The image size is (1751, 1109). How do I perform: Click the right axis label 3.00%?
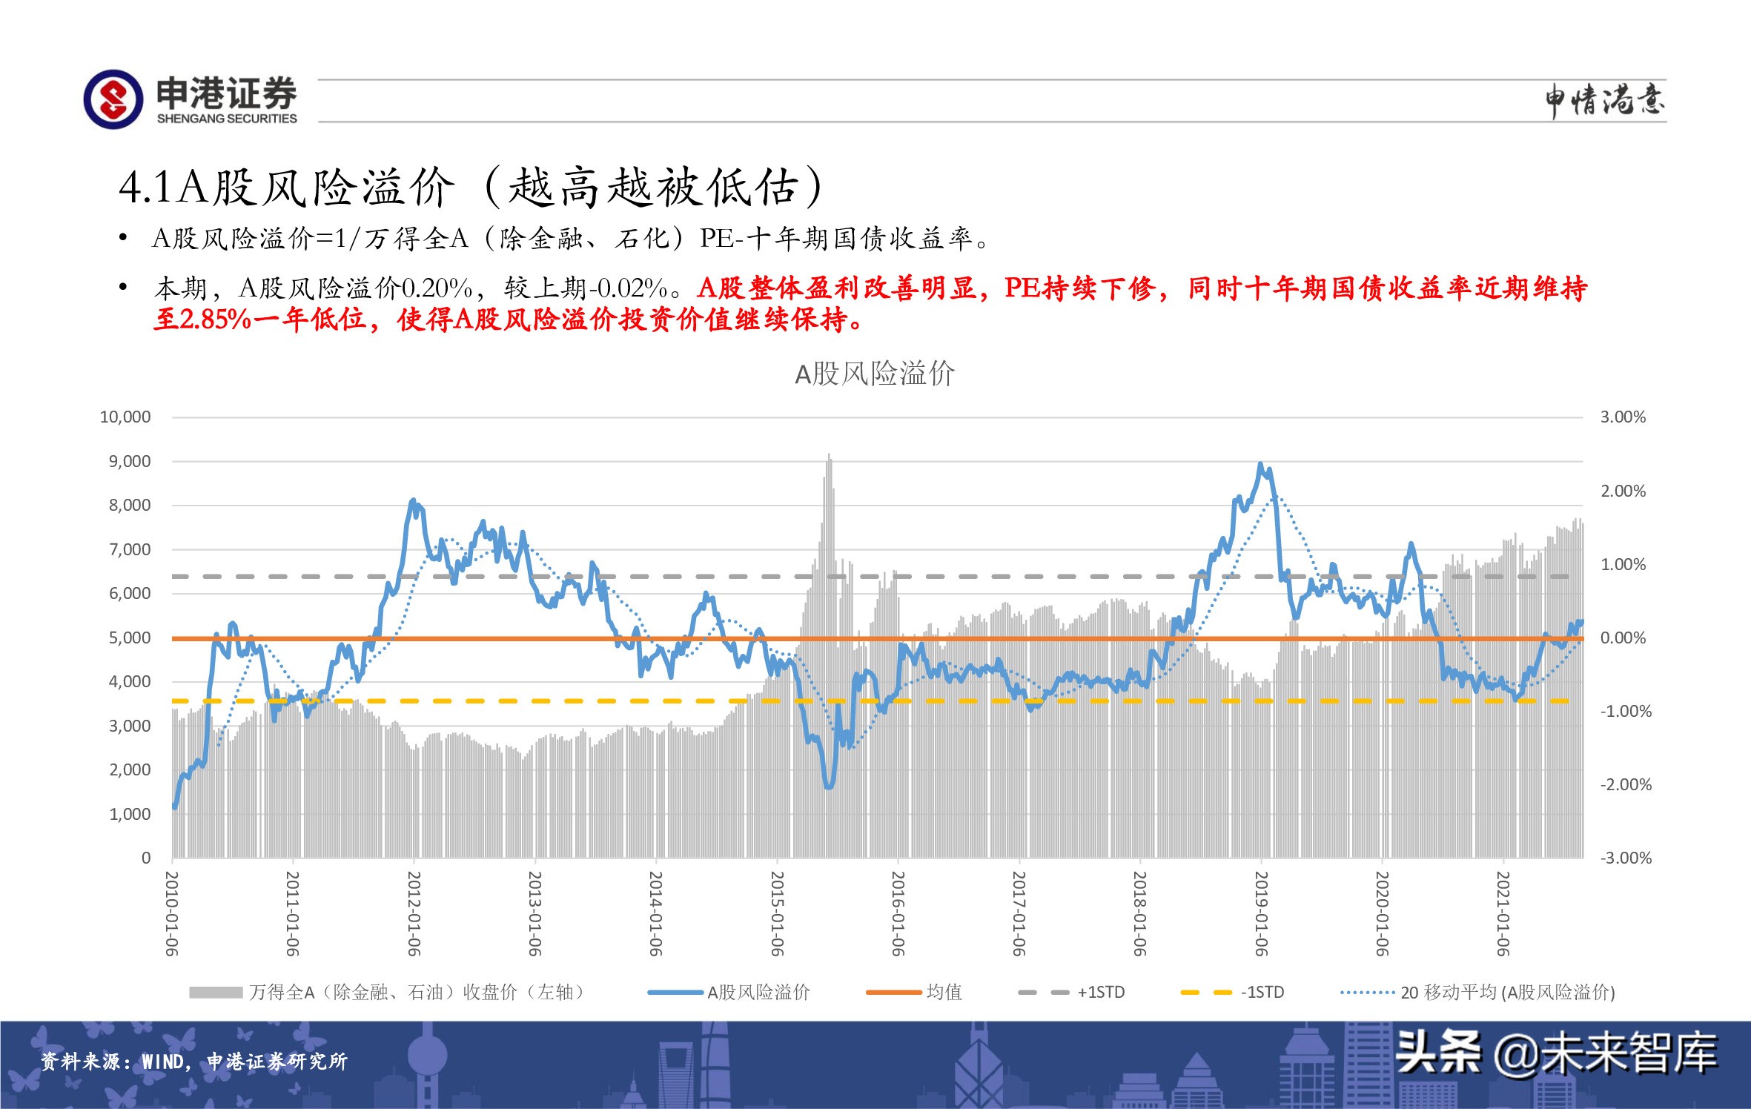click(1623, 417)
